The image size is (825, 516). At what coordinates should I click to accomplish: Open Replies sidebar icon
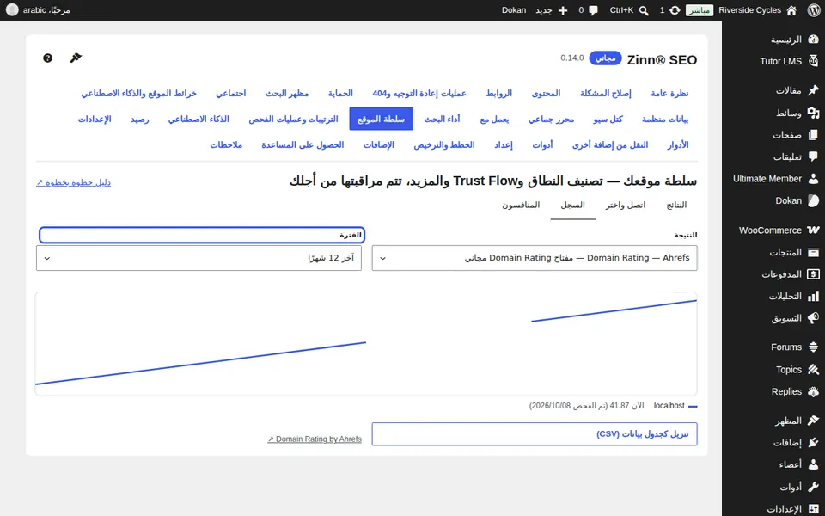tap(814, 392)
